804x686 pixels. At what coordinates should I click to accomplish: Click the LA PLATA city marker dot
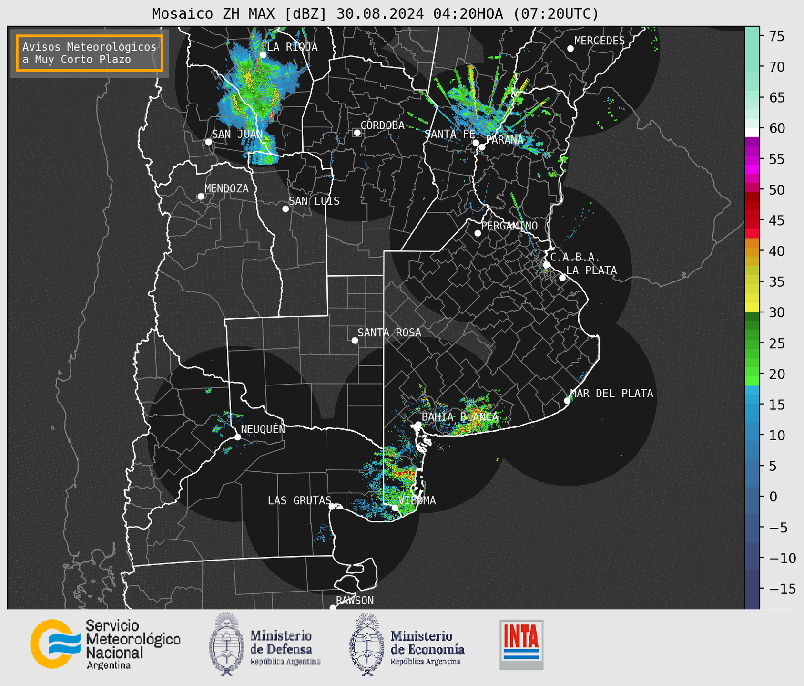click(x=562, y=278)
